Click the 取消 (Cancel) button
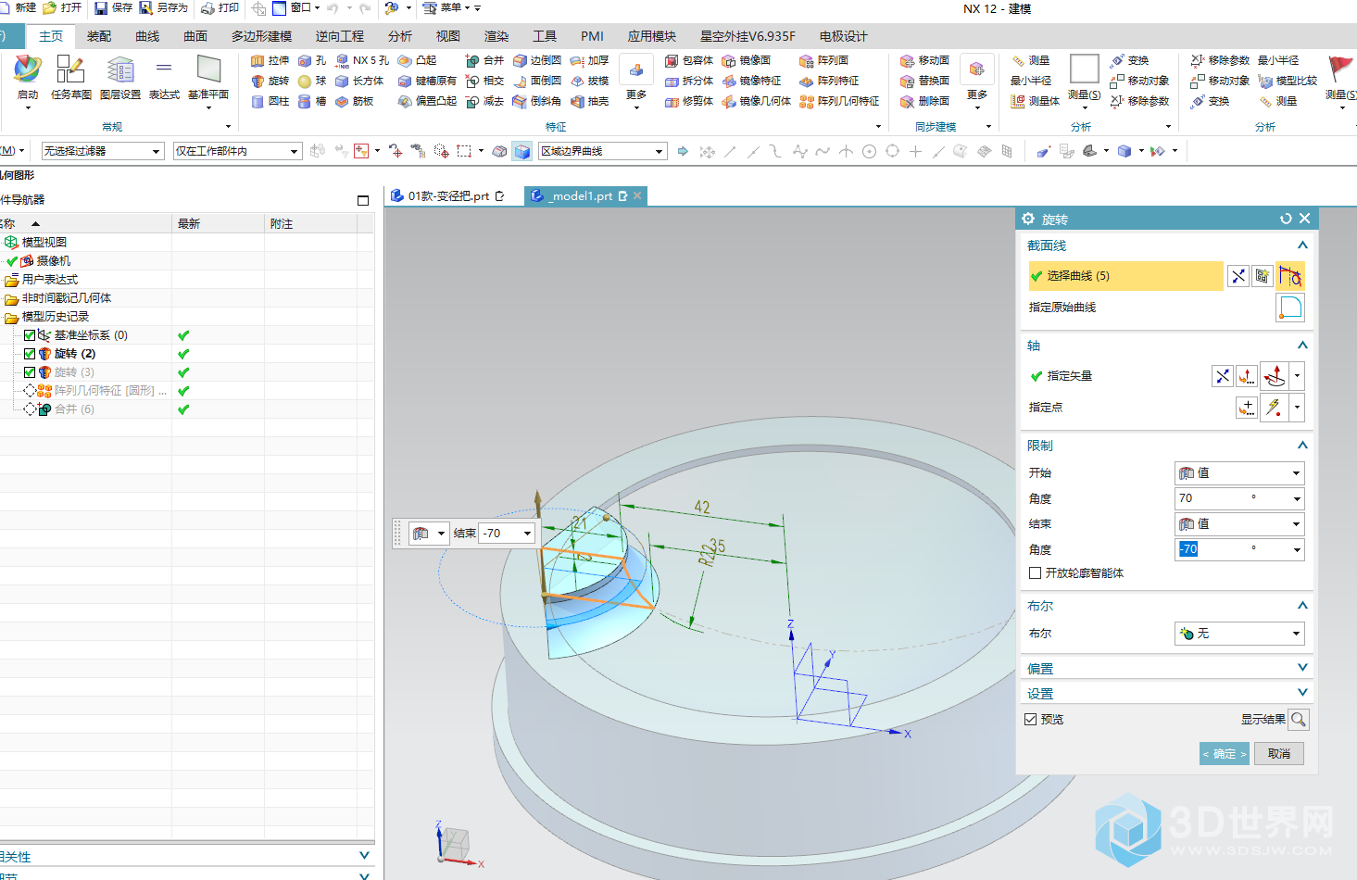The image size is (1357, 880). click(1279, 754)
